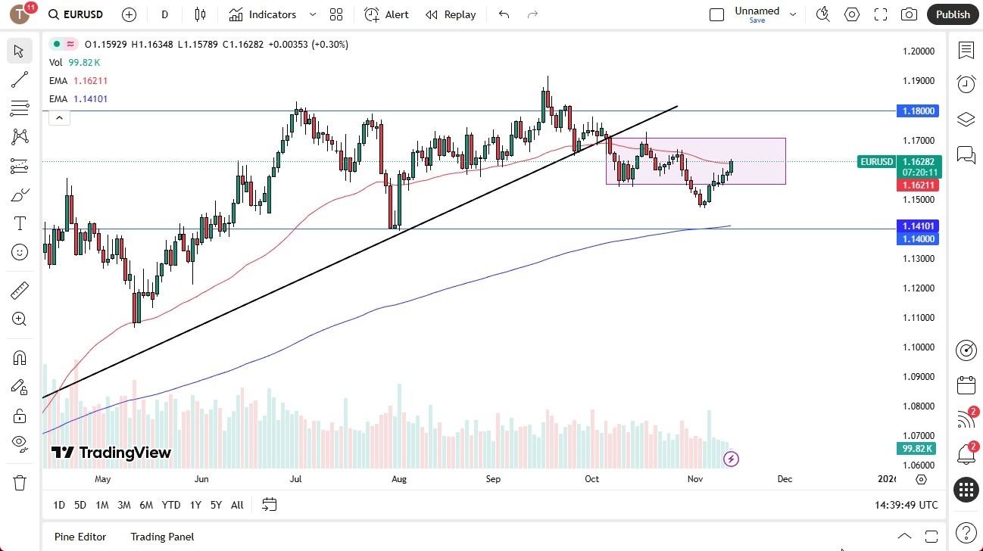Open the Indicators dropdown arrow
Viewport: 983px width, 551px height.
pos(311,14)
